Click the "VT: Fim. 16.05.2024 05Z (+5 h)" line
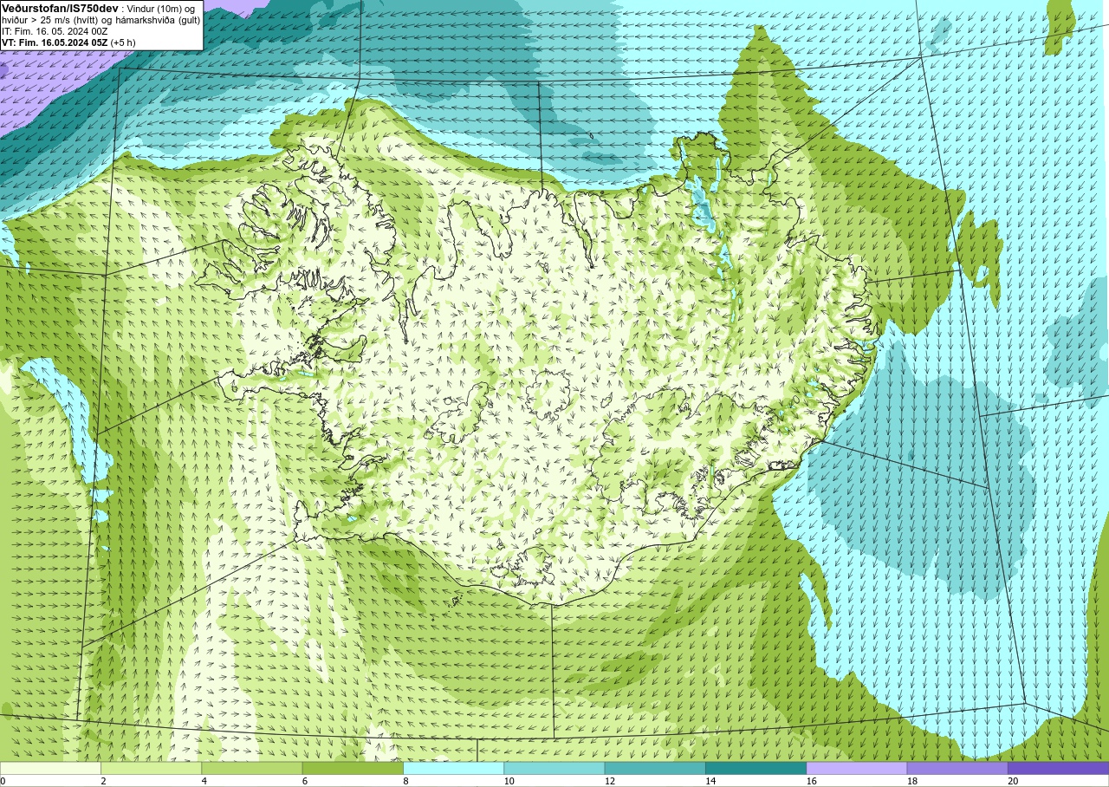Viewport: 1109px width, 787px height. click(x=68, y=42)
